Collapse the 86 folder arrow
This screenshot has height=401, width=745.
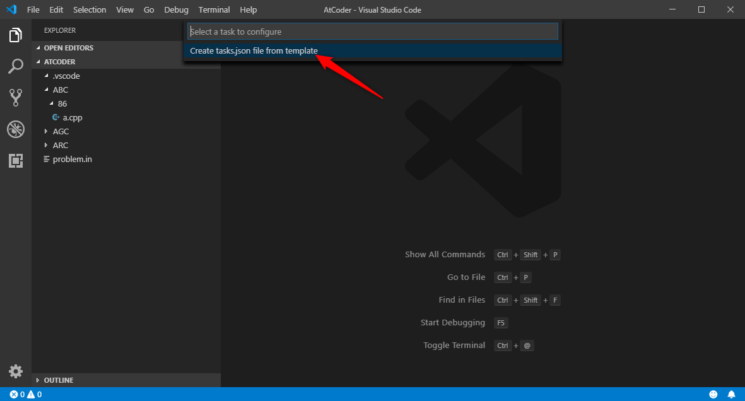[51, 103]
